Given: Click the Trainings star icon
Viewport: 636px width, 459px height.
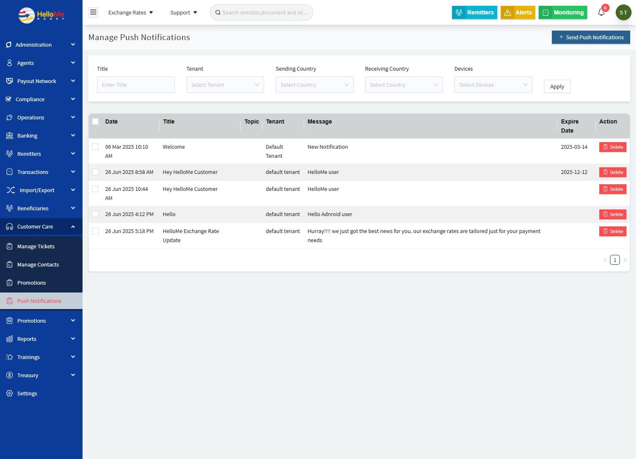Looking at the screenshot, I should coord(9,357).
